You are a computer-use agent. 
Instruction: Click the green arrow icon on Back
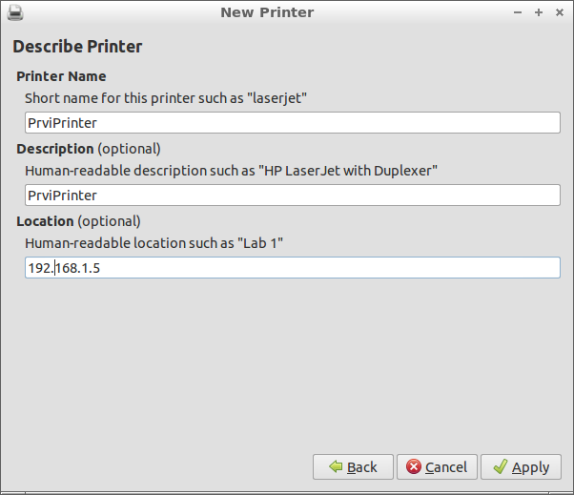[336, 467]
